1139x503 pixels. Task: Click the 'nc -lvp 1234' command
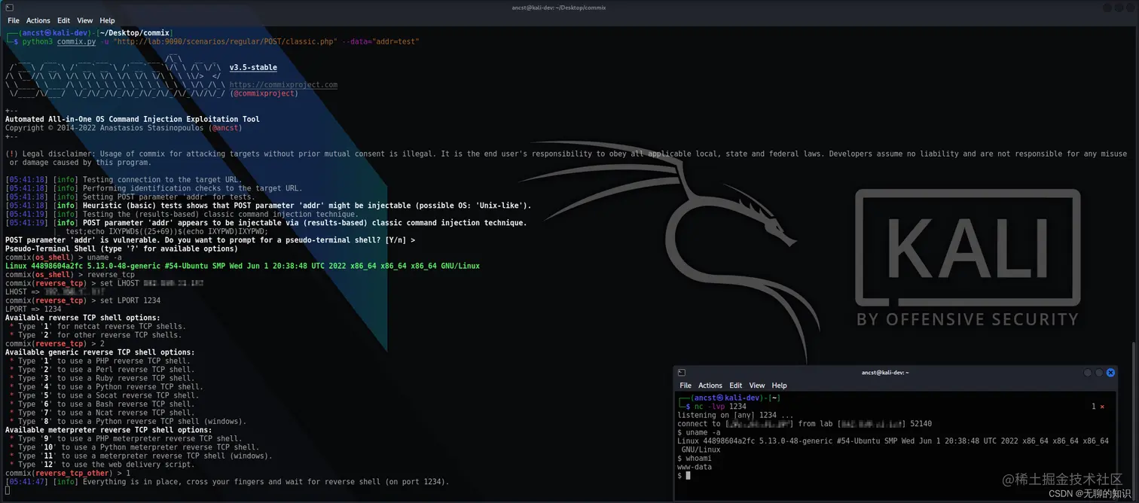pyautogui.click(x=720, y=407)
